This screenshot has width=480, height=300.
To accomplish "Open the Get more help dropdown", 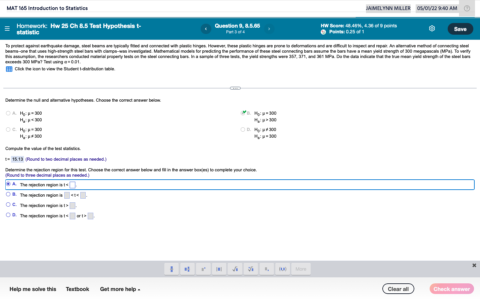I will 120,289.
